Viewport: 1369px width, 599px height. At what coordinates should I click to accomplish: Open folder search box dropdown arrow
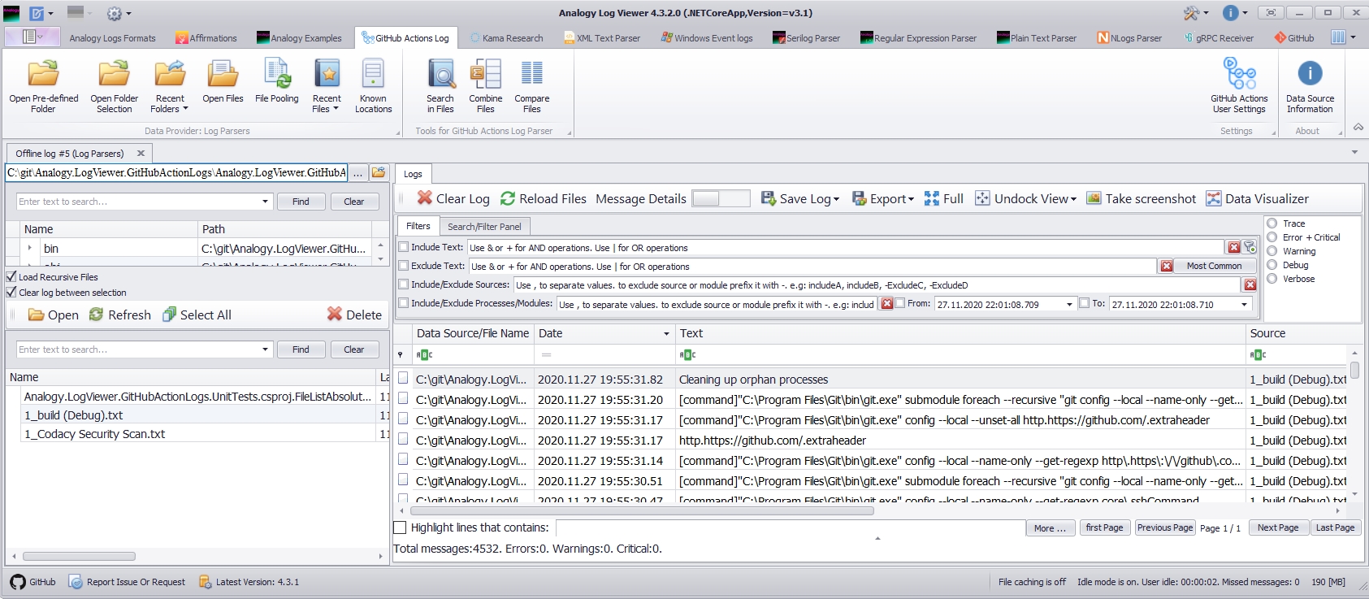pyautogui.click(x=265, y=202)
